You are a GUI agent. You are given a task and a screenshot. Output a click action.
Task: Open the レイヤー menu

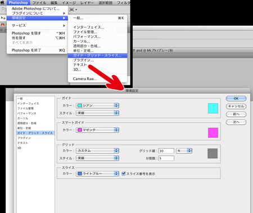87,3
